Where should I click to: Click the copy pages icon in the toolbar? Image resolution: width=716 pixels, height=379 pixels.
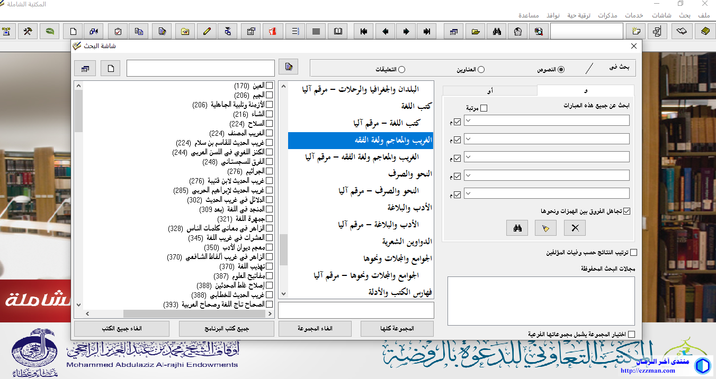[x=139, y=31]
